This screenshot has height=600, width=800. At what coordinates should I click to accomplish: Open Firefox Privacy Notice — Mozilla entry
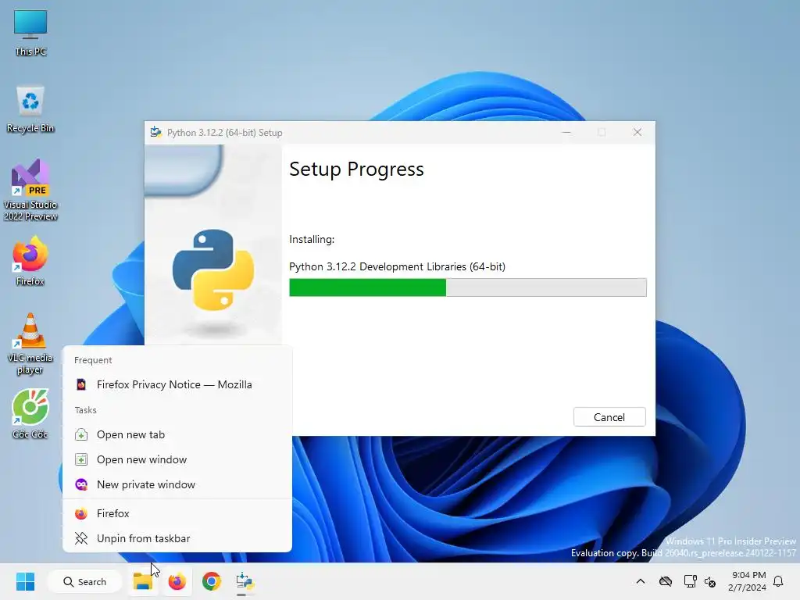click(x=177, y=384)
